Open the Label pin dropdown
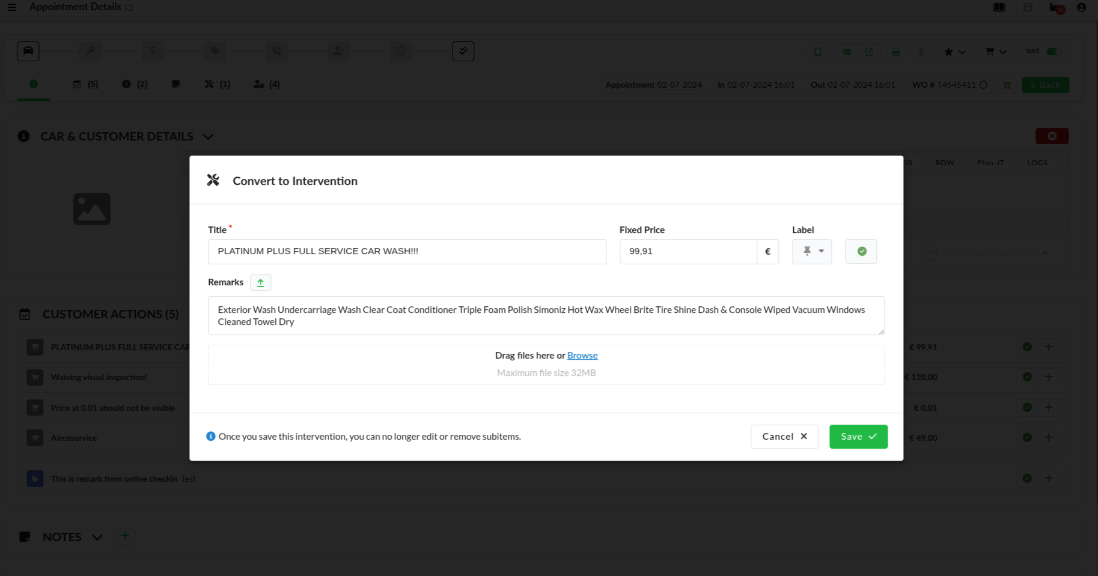The height and width of the screenshot is (576, 1098). 811,251
